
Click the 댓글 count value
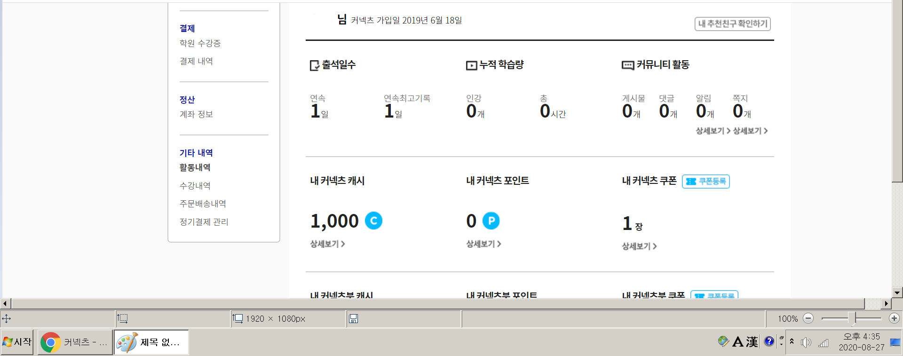668,111
